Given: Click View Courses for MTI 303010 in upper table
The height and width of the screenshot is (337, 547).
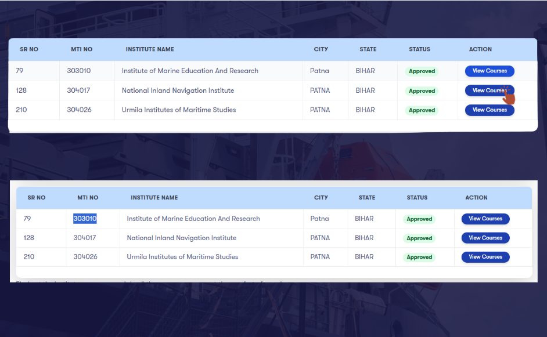Looking at the screenshot, I should click(489, 71).
